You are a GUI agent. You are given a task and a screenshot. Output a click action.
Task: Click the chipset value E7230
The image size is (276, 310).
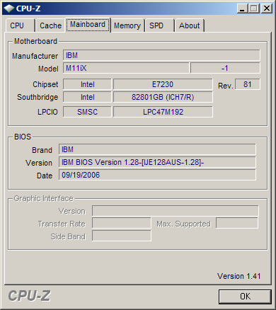[x=163, y=84]
